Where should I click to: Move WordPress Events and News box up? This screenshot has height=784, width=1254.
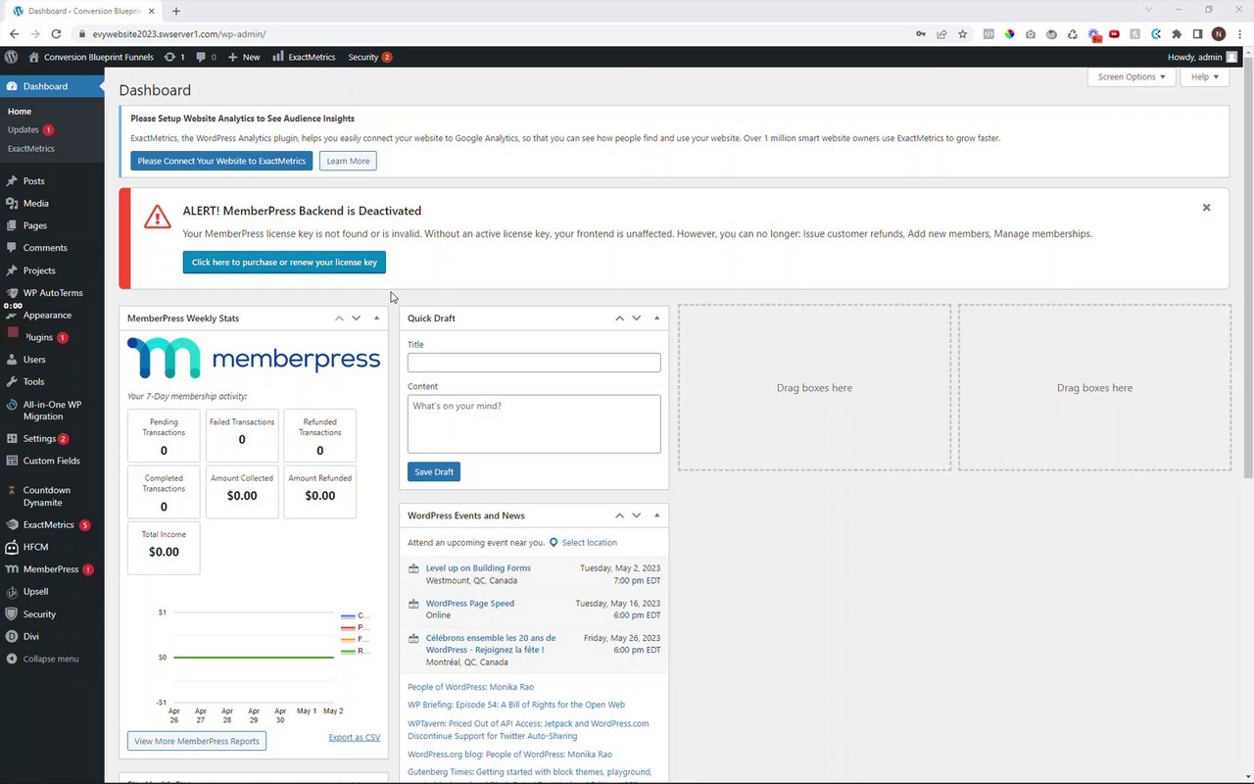click(619, 515)
